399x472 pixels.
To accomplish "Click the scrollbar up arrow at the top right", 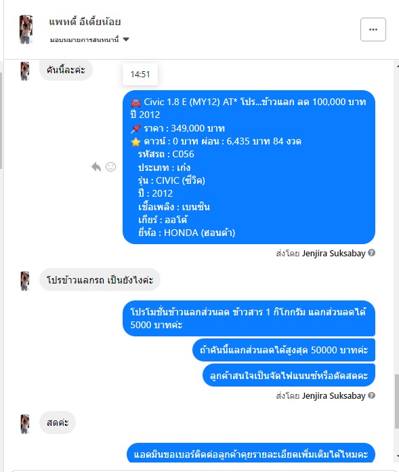I will click(397, 64).
